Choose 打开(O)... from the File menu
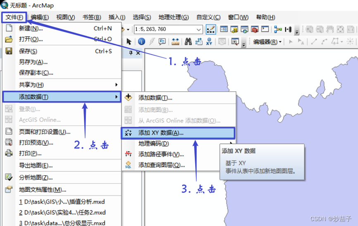 62,39
